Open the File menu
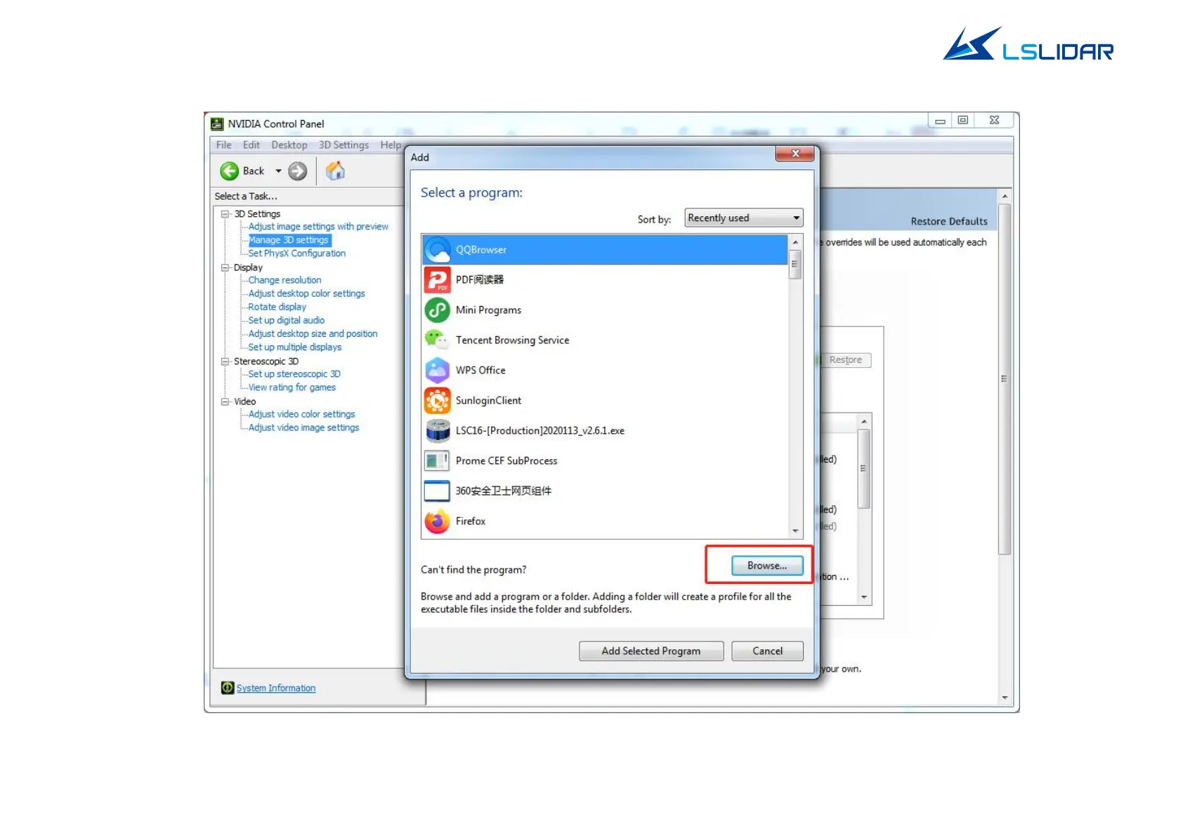 point(224,145)
